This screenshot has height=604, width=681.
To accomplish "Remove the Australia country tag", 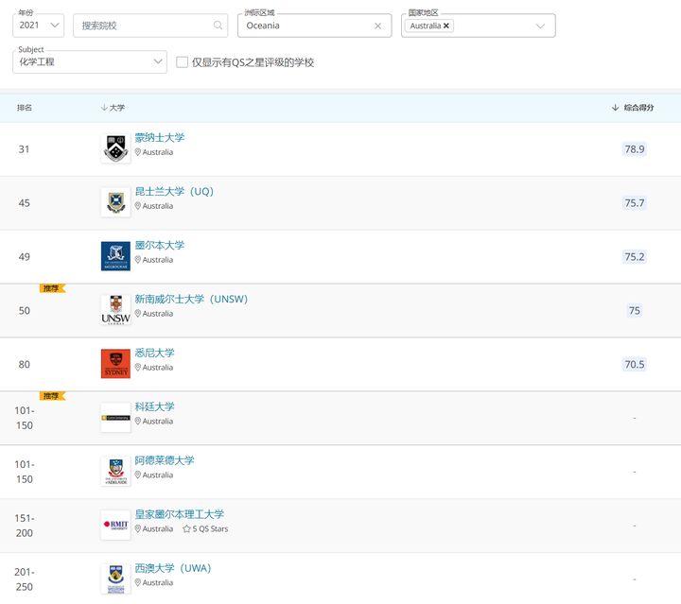I will (x=446, y=26).
